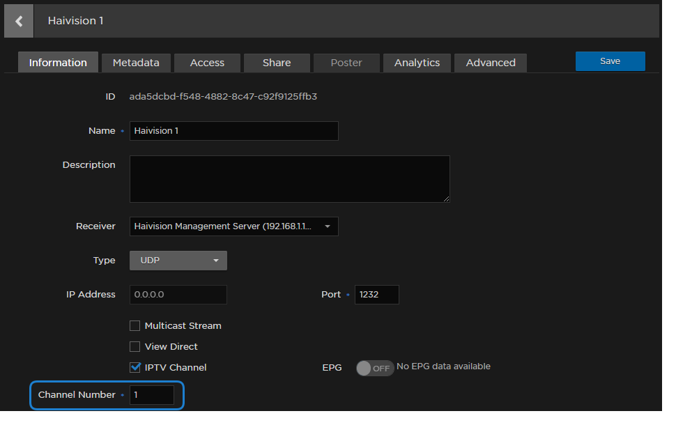Go to the Share tab

pyautogui.click(x=277, y=63)
